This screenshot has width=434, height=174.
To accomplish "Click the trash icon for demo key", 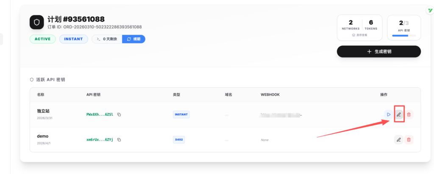I will pos(409,139).
